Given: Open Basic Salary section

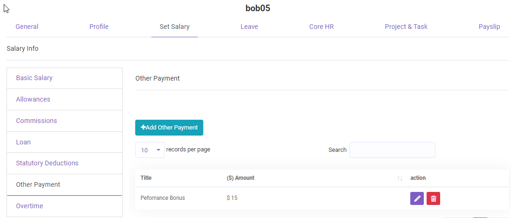Looking at the screenshot, I should [x=34, y=78].
